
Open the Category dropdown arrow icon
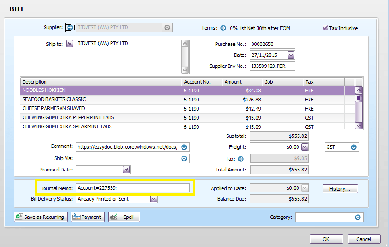tap(358, 217)
